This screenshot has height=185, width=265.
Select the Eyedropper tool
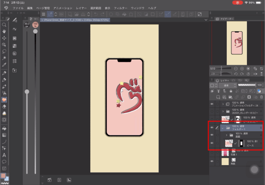pos(4,65)
